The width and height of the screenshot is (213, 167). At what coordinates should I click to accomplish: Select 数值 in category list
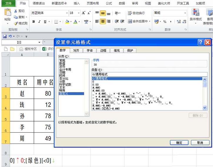click(62, 63)
